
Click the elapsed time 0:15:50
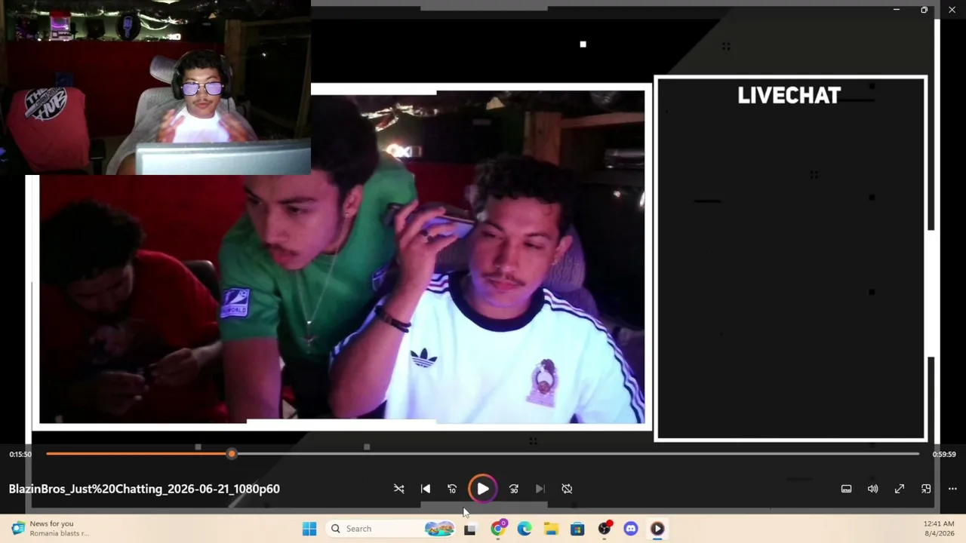tap(20, 455)
